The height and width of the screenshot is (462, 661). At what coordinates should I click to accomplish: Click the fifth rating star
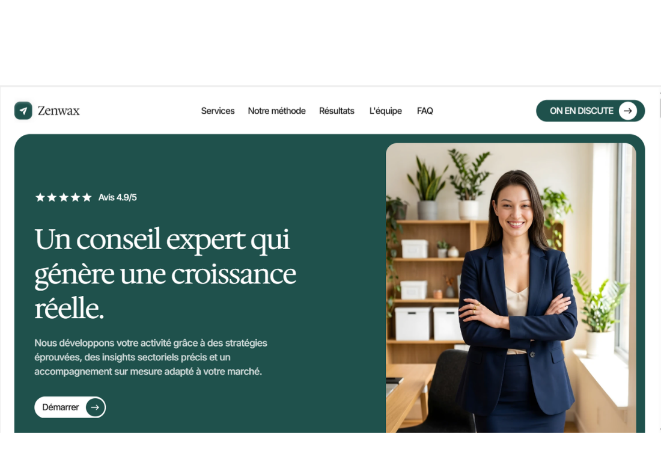87,197
